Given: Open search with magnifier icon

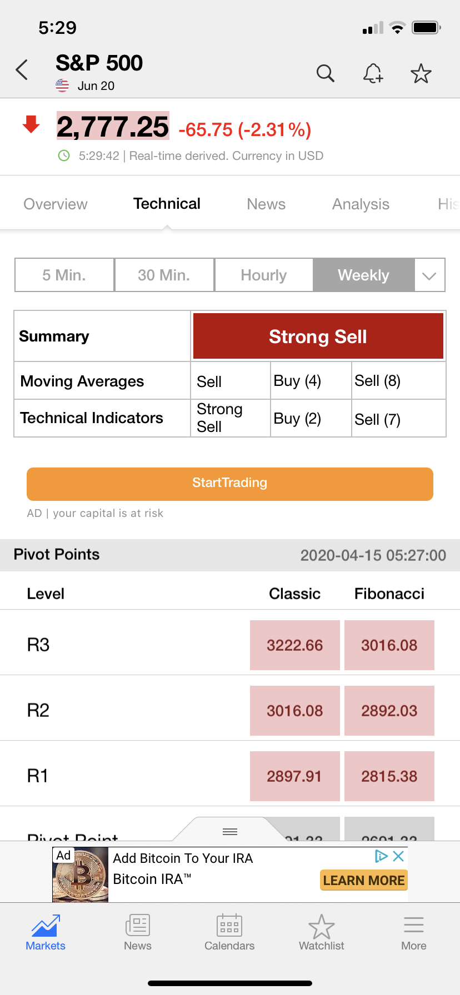Looking at the screenshot, I should [x=326, y=73].
